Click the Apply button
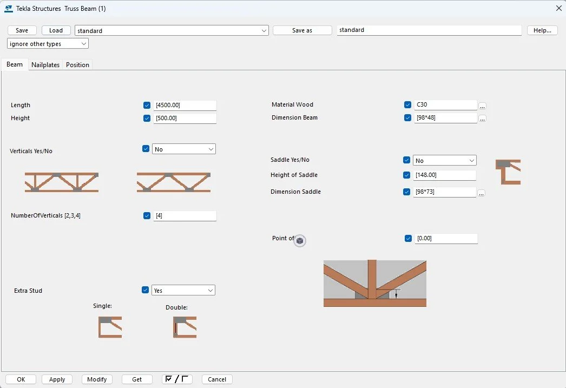This screenshot has height=388, width=566. tap(57, 379)
